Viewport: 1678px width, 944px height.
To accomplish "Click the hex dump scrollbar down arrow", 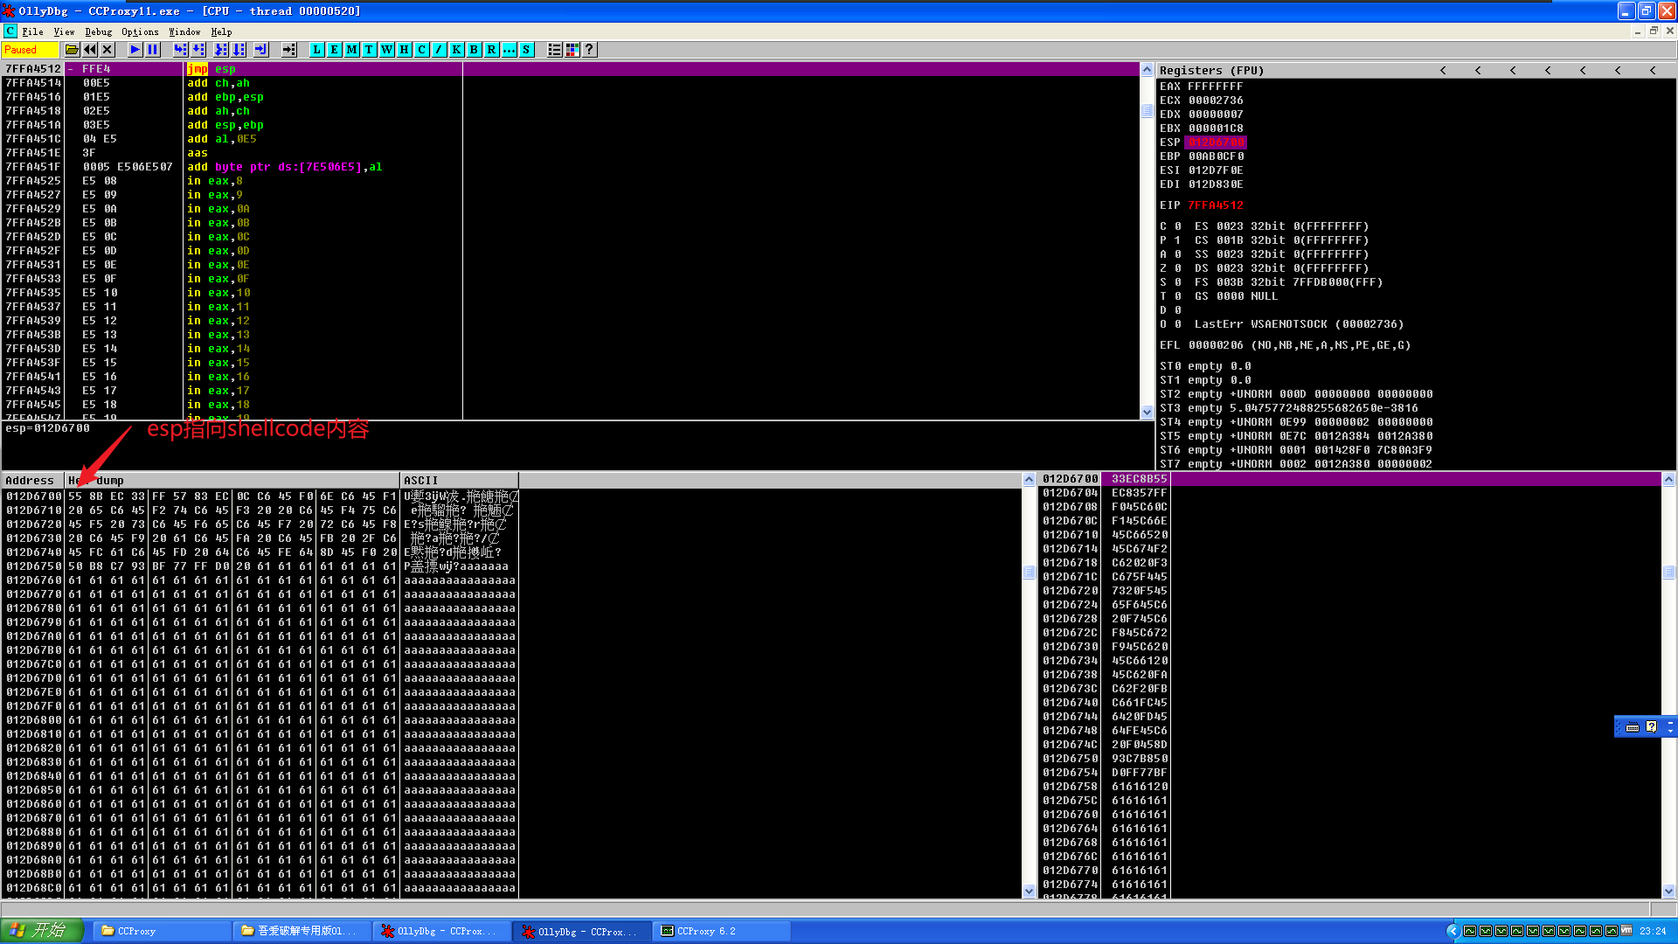I will 1029,891.
